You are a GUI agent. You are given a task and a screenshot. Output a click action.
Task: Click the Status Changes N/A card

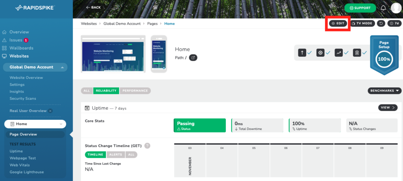click(x=372, y=125)
